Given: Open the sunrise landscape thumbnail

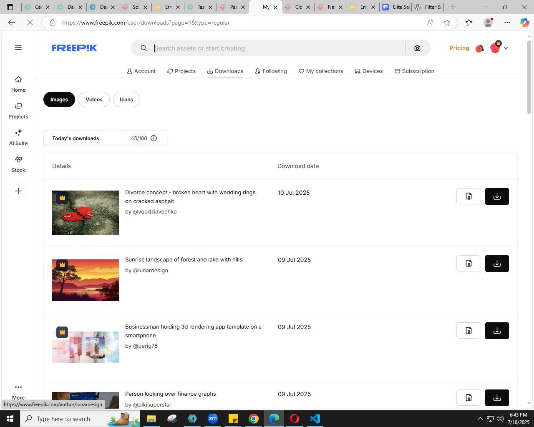Looking at the screenshot, I should pyautogui.click(x=86, y=280).
